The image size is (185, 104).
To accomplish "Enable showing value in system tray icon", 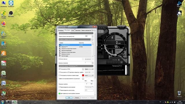I will coord(60,75).
